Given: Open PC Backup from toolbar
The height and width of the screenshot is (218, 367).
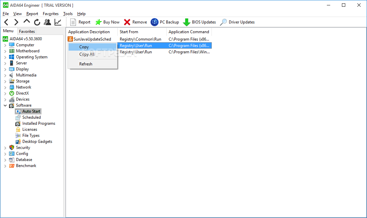Looking at the screenshot, I should (x=165, y=22).
